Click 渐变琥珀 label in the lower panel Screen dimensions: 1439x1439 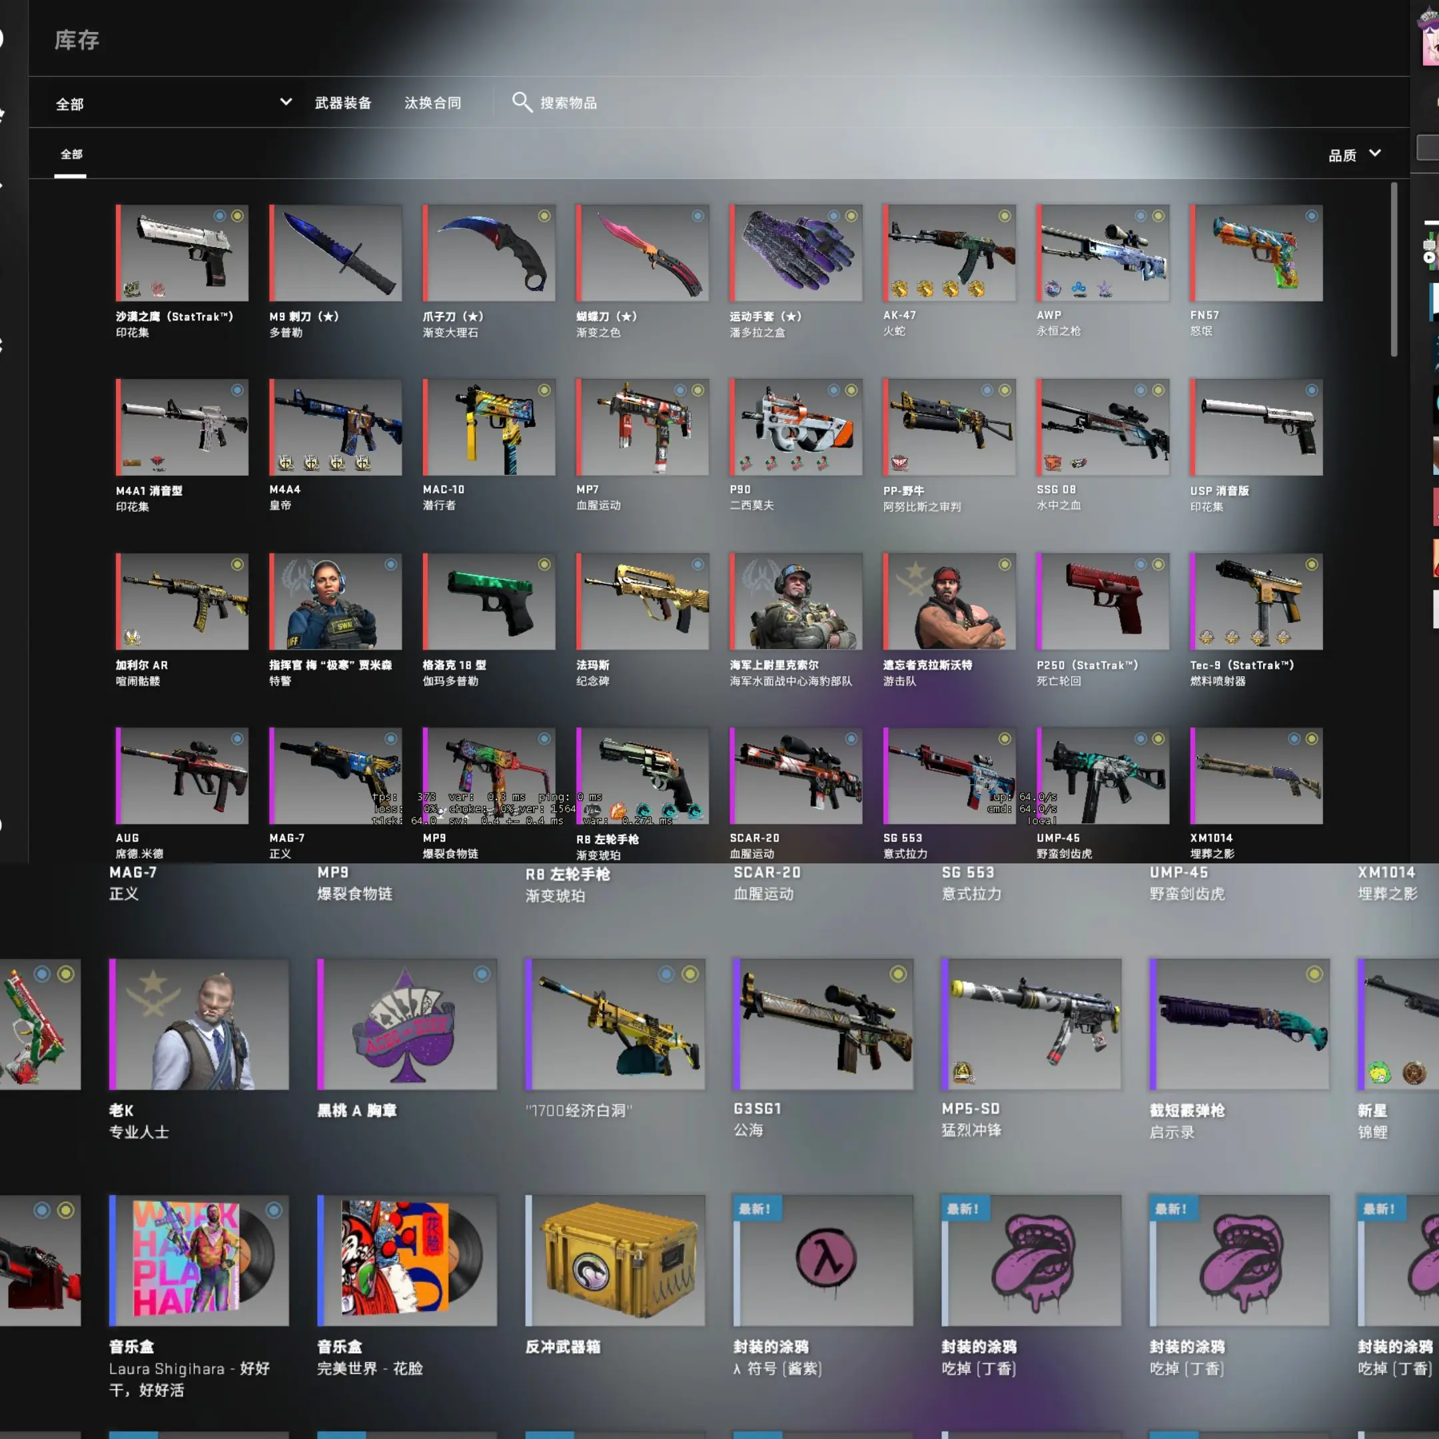[x=555, y=896]
